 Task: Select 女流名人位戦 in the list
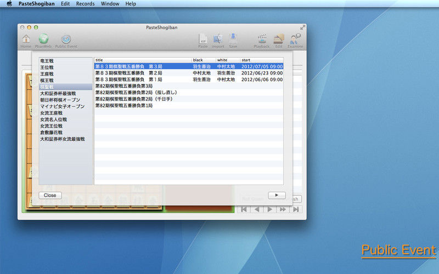(53, 119)
